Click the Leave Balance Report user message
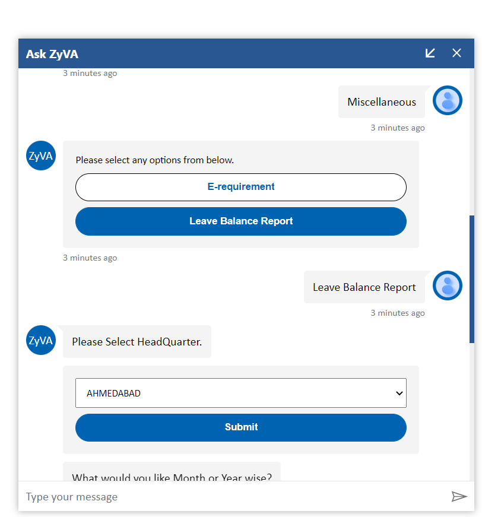The image size is (482, 517). 364,287
